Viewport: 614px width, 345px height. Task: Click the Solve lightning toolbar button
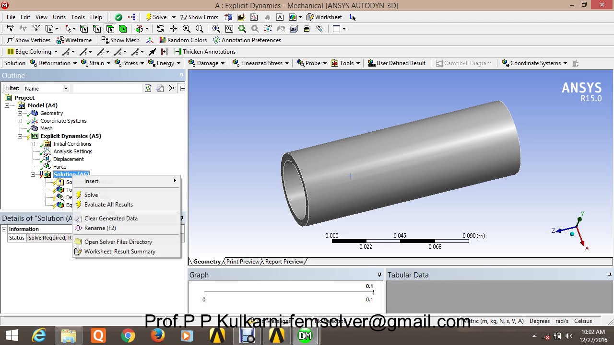coord(156,17)
